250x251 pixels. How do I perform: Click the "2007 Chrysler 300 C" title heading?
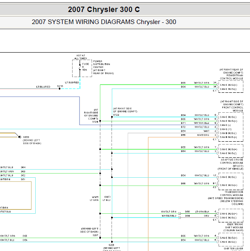click(x=104, y=10)
